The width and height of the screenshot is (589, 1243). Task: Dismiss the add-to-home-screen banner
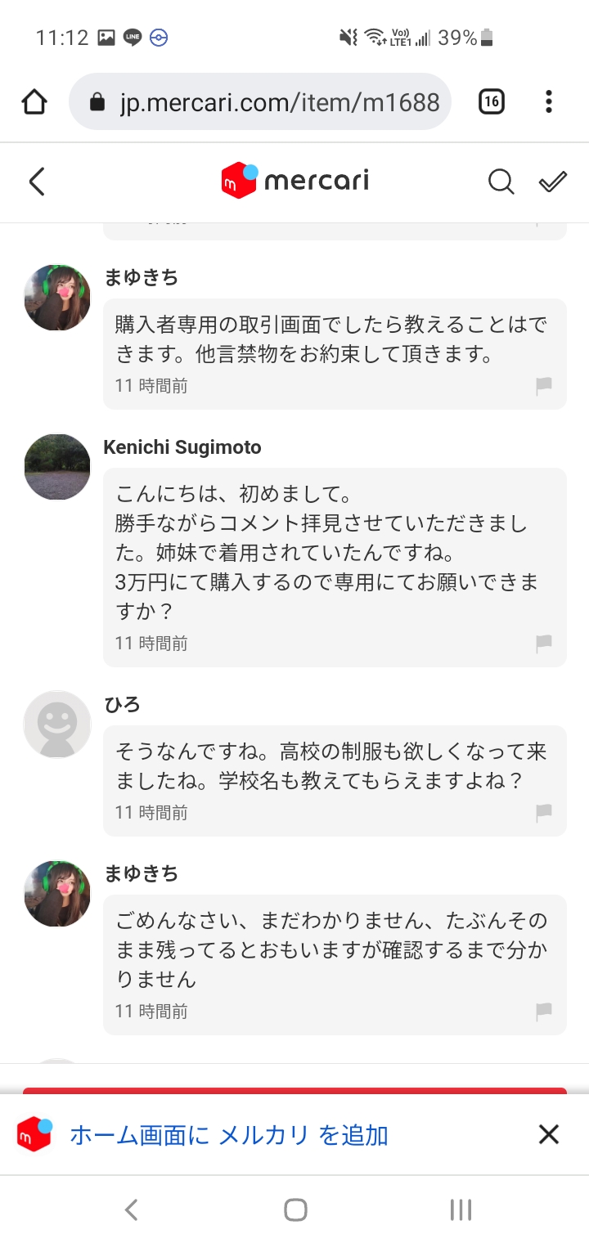pyautogui.click(x=548, y=1134)
